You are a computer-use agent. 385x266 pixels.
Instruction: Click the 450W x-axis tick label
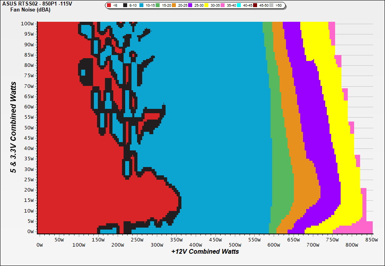pos(215,239)
